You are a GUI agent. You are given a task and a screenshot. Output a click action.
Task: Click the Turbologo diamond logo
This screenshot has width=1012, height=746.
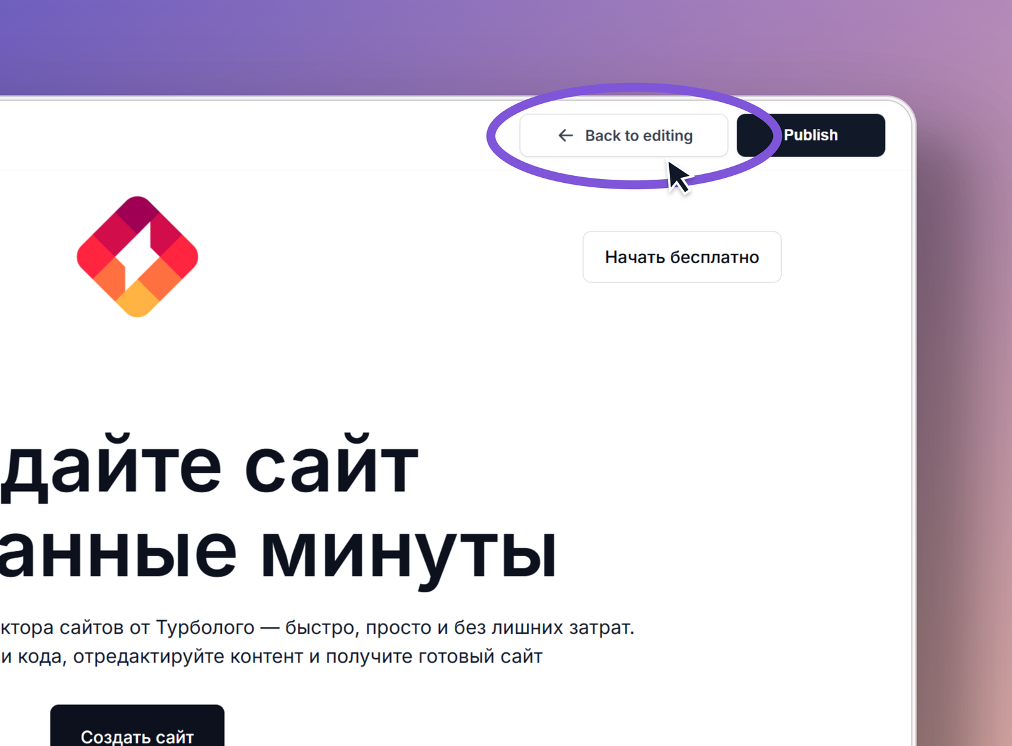tap(137, 256)
